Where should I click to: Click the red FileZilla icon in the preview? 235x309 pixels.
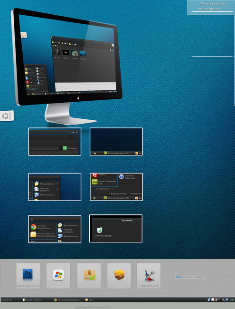(95, 175)
